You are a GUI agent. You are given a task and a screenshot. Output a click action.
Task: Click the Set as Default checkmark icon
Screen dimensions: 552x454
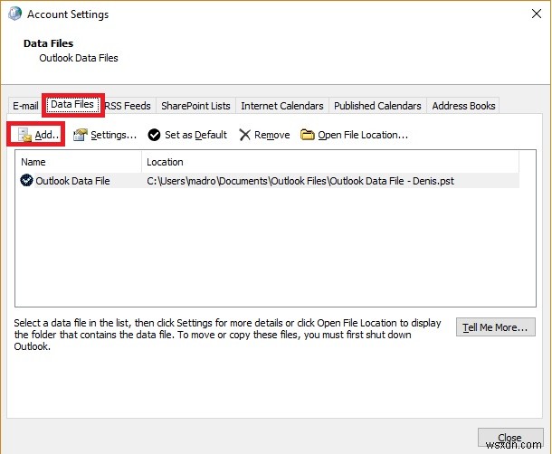click(x=154, y=135)
